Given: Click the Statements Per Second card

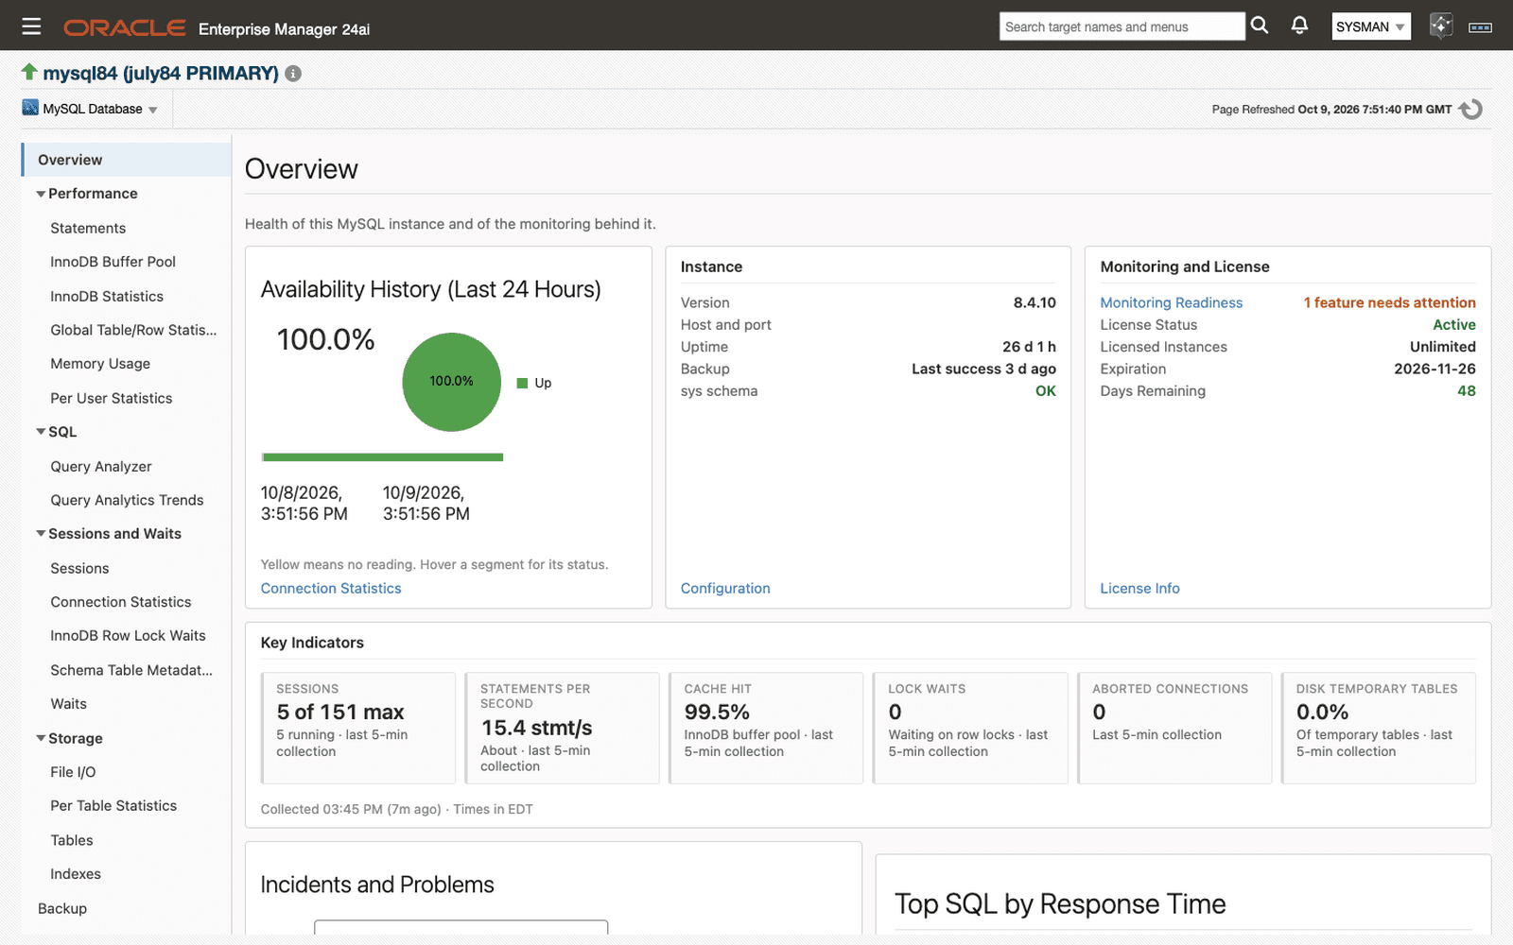Looking at the screenshot, I should pos(562,728).
